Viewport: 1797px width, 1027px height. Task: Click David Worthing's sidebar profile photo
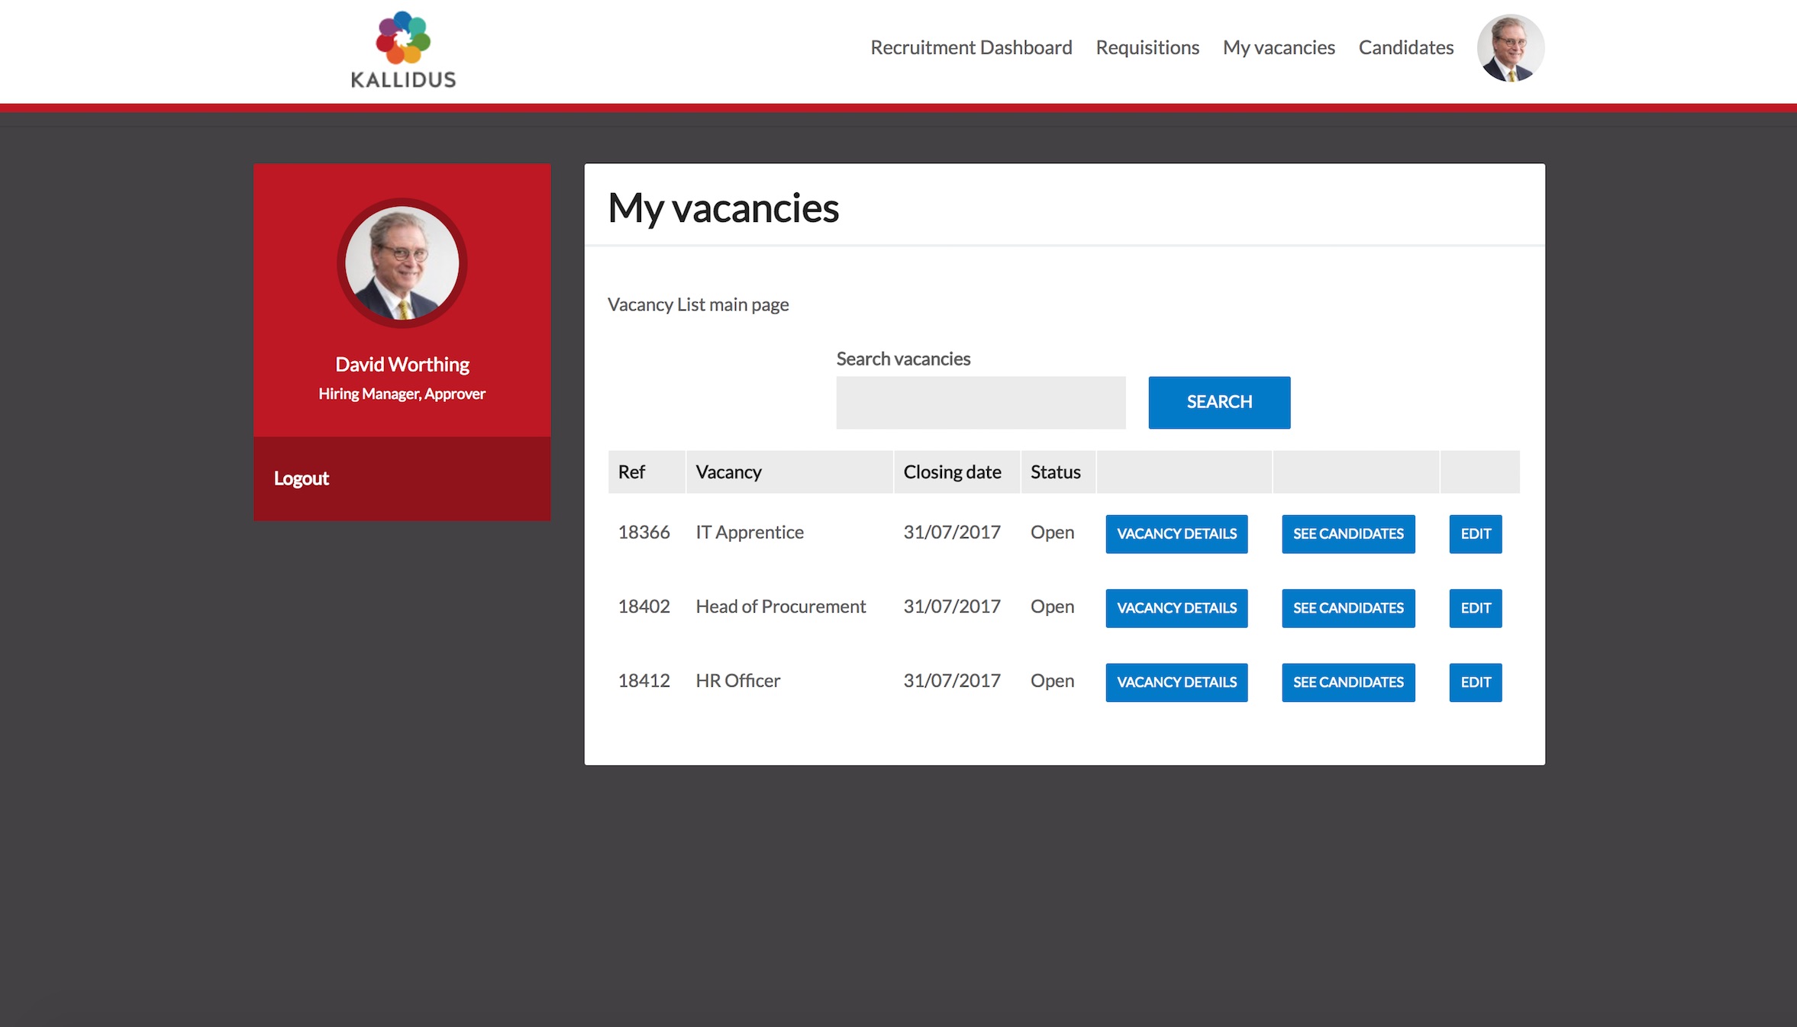[402, 263]
